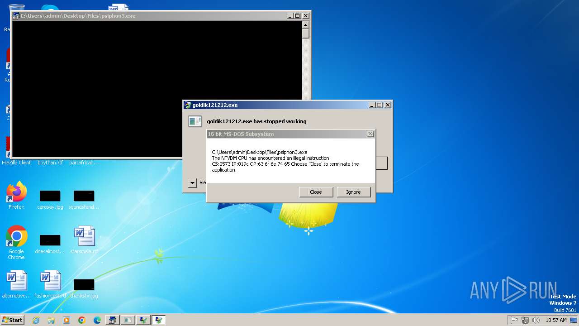This screenshot has width=579, height=326.
Task: Open Windows Media Player from taskbar
Action: (x=66, y=320)
